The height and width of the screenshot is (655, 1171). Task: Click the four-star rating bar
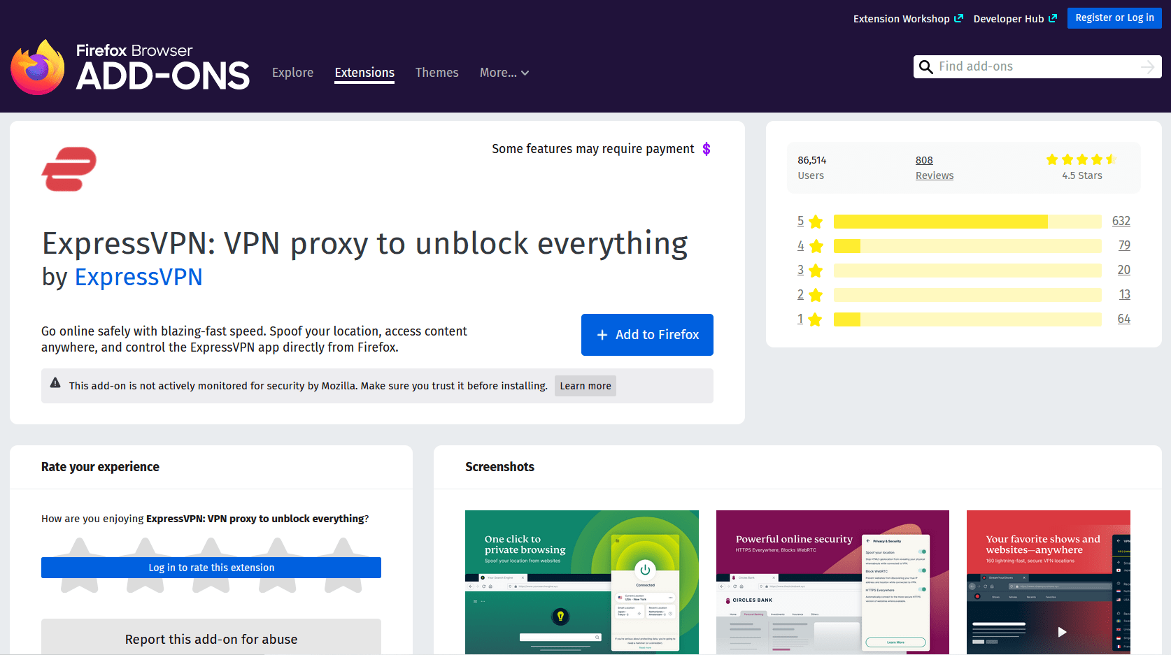tap(967, 246)
